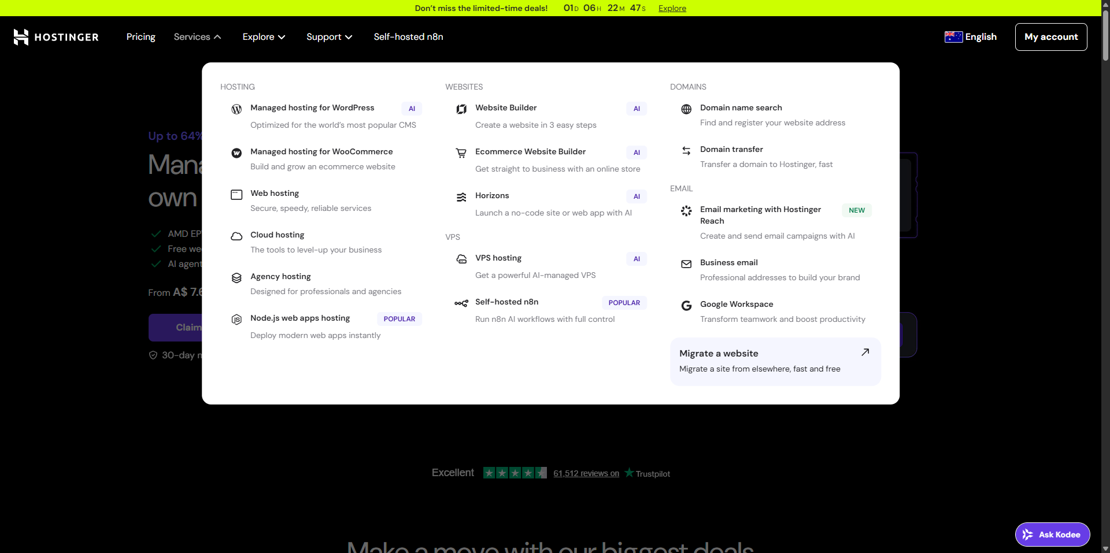Click the Node.js web apps icon
The image size is (1110, 553).
[236, 320]
